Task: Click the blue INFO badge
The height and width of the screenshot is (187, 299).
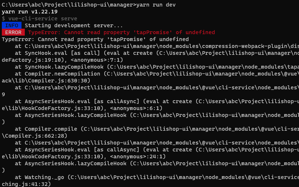Action: coord(12,25)
